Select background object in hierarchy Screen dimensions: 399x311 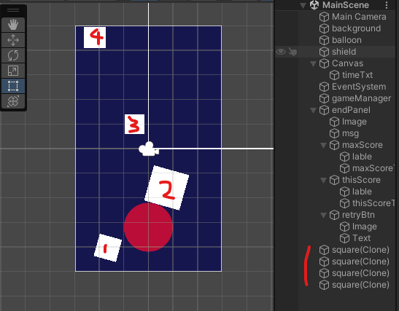(356, 28)
